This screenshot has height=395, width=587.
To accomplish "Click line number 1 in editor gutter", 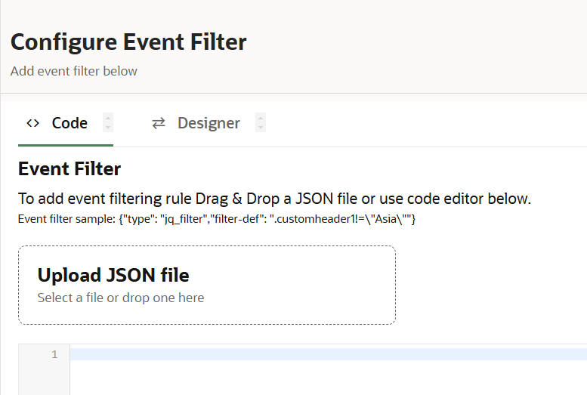I will point(54,354).
